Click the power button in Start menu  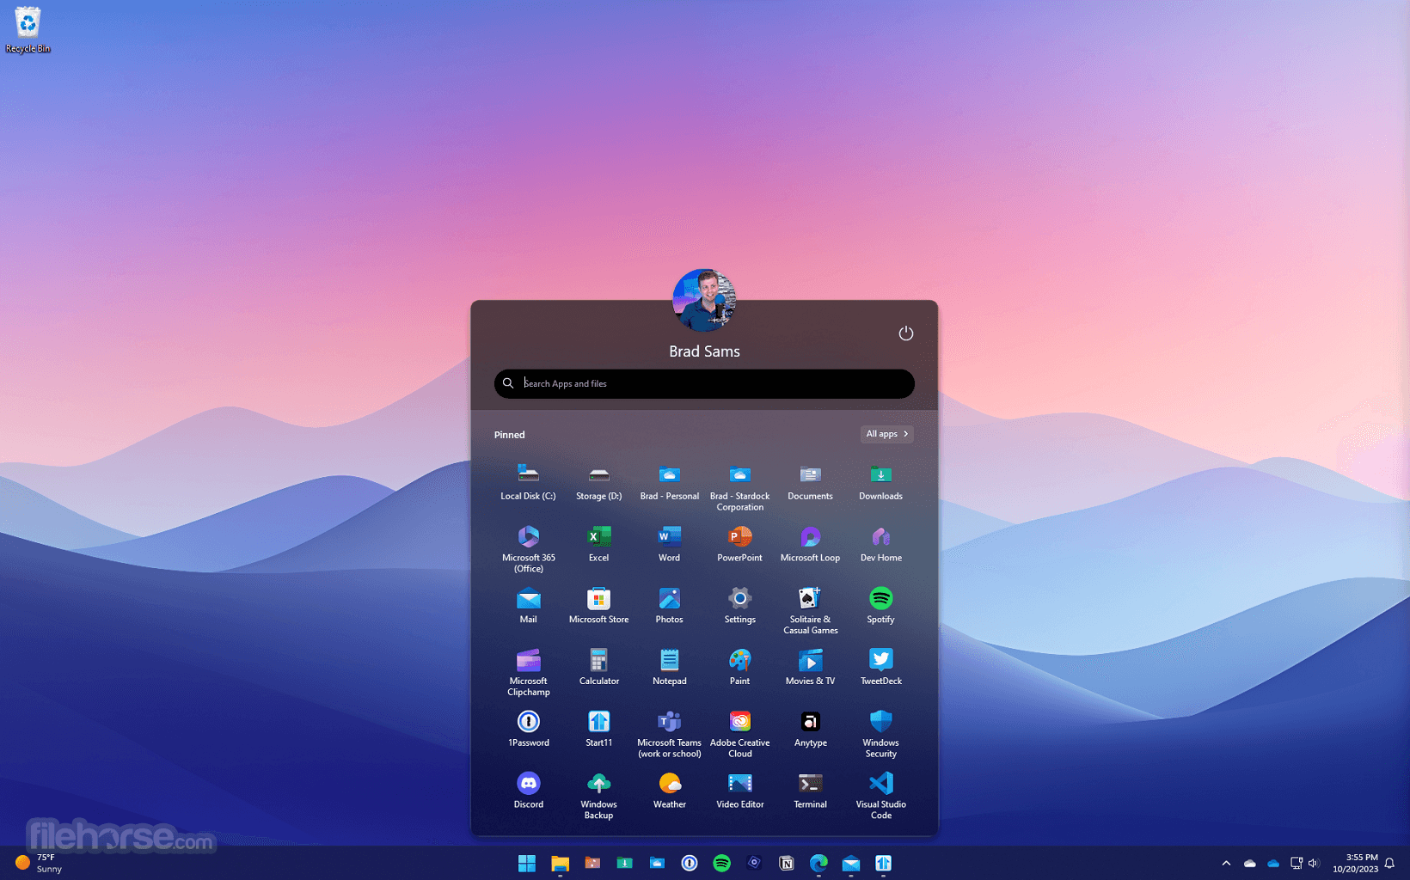click(905, 333)
